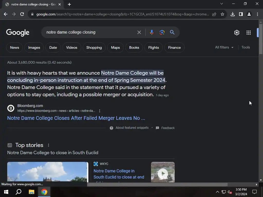This screenshot has width=263, height=197.
Task: Click the forward navigation arrow
Action: 14,14
